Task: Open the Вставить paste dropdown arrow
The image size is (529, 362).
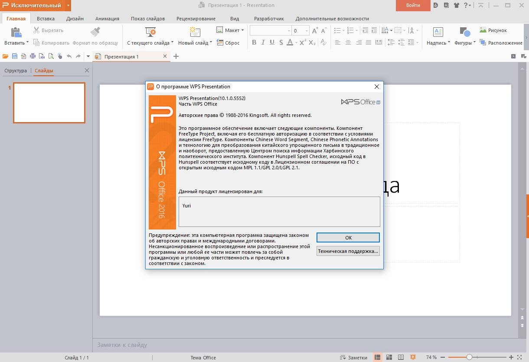Action: tap(27, 42)
